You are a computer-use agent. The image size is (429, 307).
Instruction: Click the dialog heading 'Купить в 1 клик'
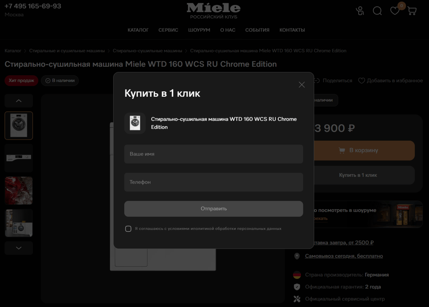tap(162, 93)
